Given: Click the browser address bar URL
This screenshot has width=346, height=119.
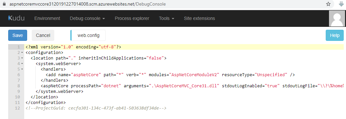Looking at the screenshot, I should (88, 4).
